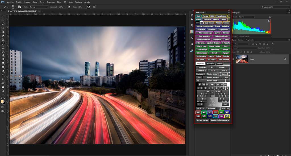The width and height of the screenshot is (291, 156).
Task: Toggle +/- Previa in TKActions panel
Action: (201, 60)
